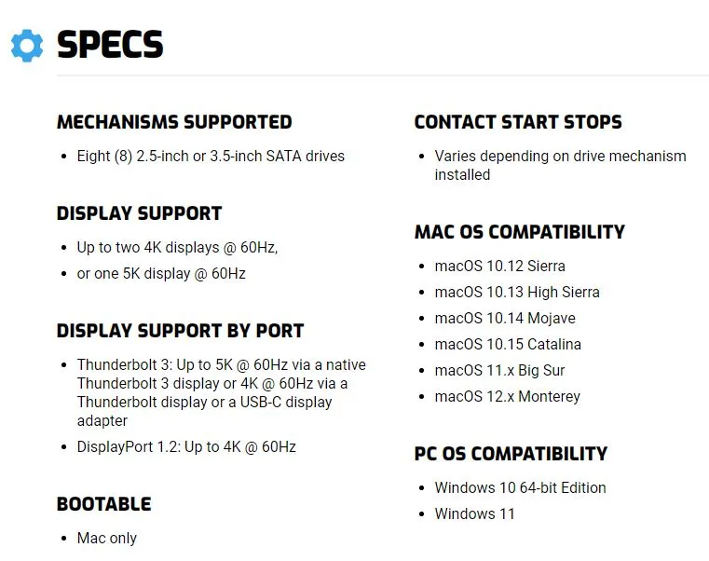Click the one 5K display @ 60Hz line
This screenshot has width=709, height=561.
pyautogui.click(x=161, y=274)
